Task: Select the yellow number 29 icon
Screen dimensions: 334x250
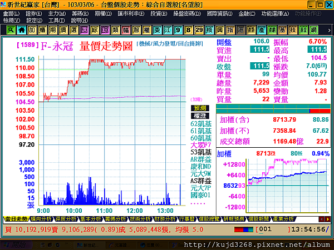Action: (x=199, y=30)
